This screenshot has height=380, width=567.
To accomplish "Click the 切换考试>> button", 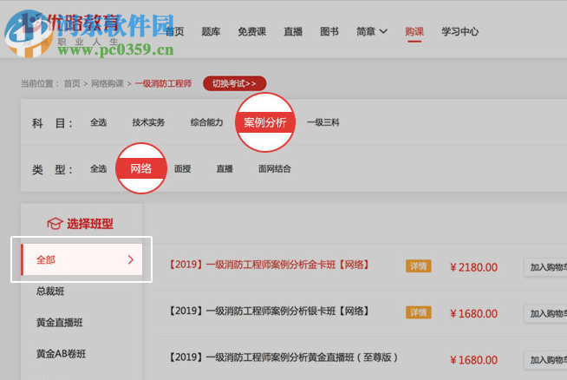I will 234,83.
